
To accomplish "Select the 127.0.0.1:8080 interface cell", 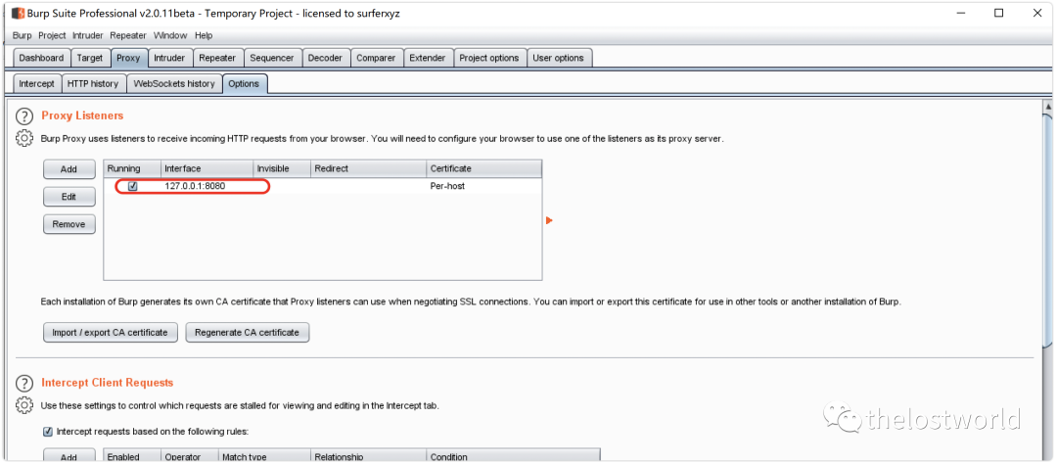I will point(207,186).
